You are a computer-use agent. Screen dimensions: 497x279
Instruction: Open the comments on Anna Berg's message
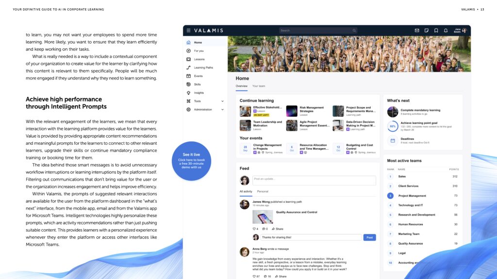[265, 276]
